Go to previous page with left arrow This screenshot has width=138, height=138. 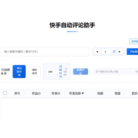97,52
